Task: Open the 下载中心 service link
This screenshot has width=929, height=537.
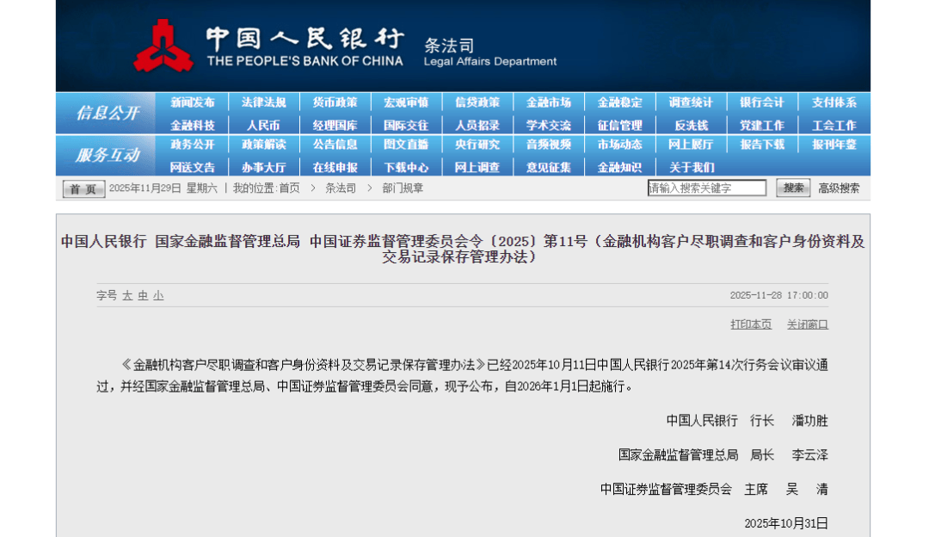Action: (406, 167)
